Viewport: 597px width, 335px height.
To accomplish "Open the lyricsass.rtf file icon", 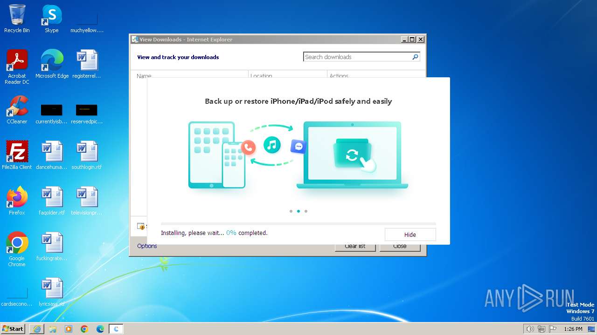I will point(52,292).
